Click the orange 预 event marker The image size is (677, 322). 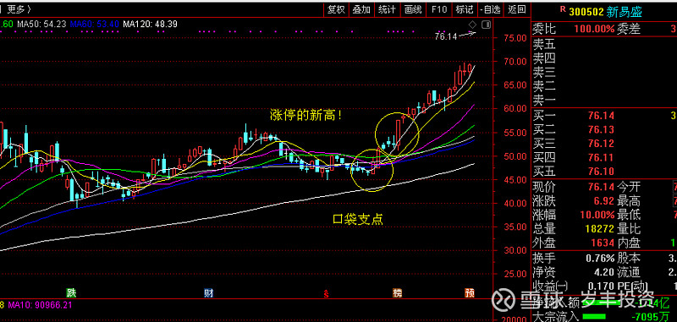coord(470,293)
